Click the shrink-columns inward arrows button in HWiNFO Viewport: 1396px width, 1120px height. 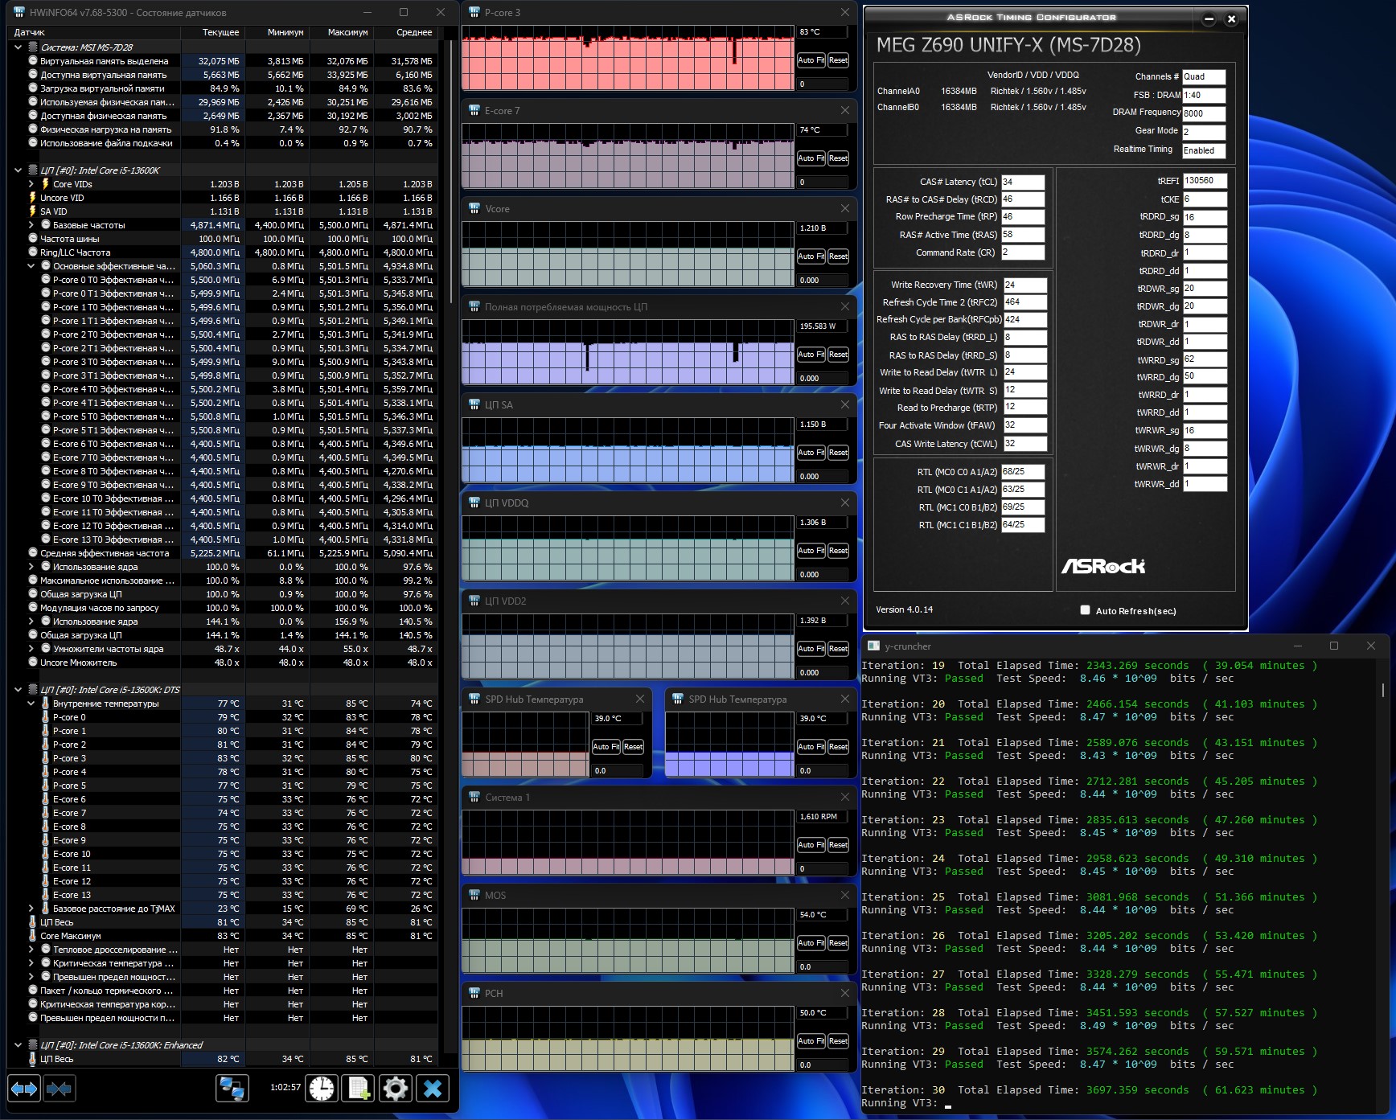[59, 1089]
